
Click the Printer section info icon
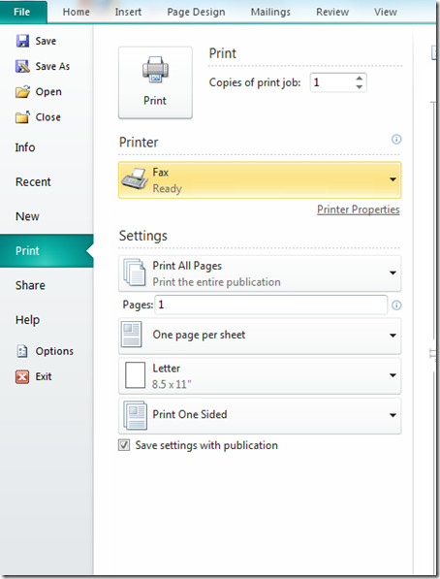pos(396,140)
